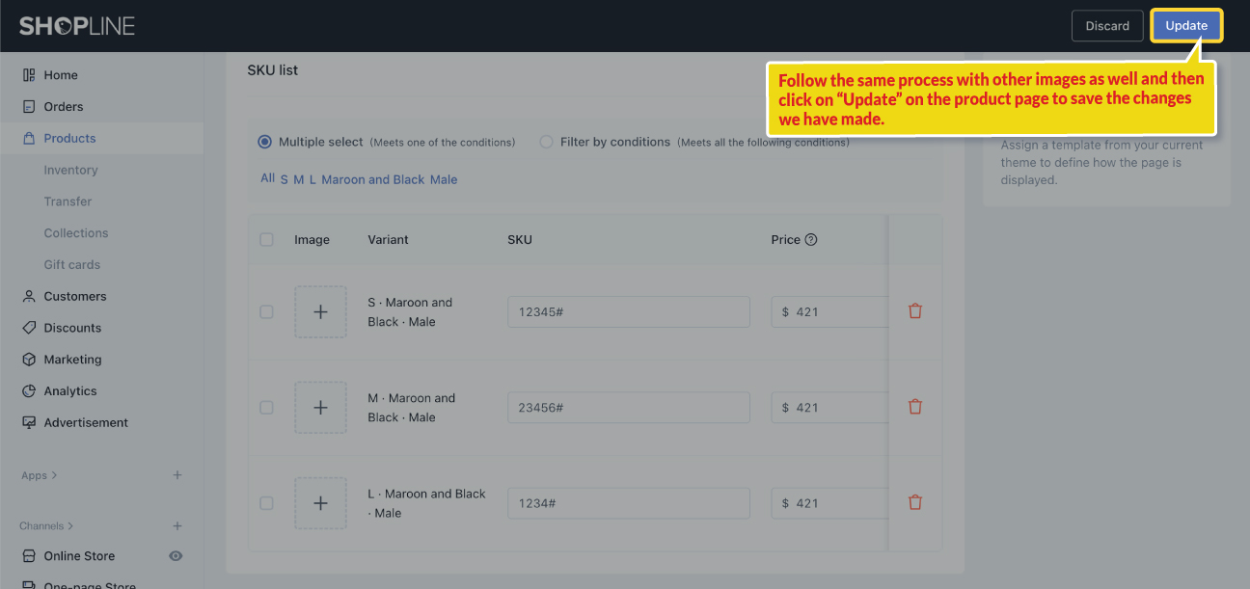The image size is (1250, 589).
Task: Click trash icon for M variant row
Action: [x=915, y=407]
